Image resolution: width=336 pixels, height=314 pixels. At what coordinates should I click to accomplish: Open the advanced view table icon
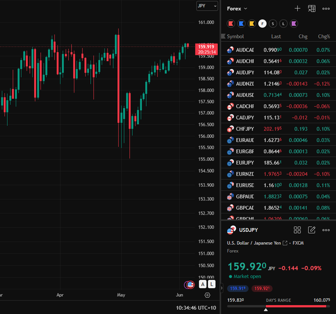coord(311,8)
